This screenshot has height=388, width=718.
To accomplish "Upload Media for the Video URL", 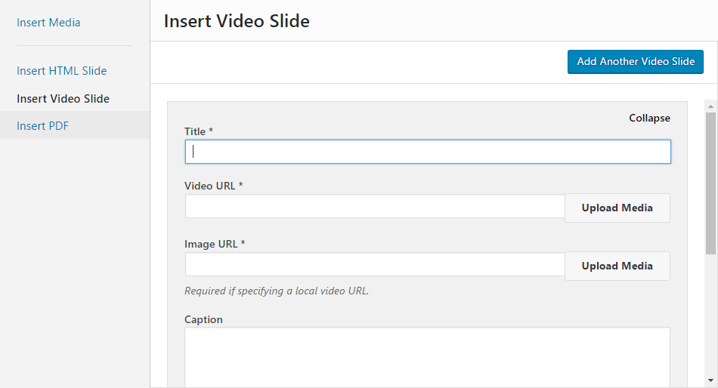I will click(617, 208).
